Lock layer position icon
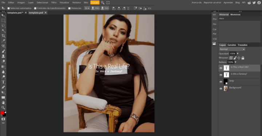 coord(239,58)
